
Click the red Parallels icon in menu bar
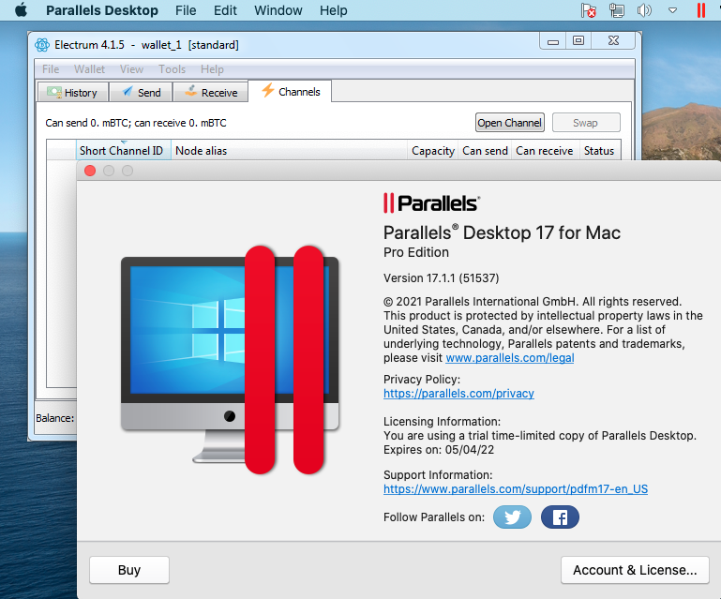[700, 10]
